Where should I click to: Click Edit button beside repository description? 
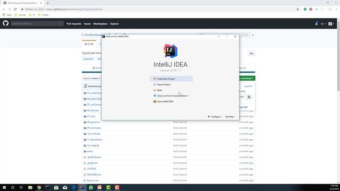coord(251,53)
